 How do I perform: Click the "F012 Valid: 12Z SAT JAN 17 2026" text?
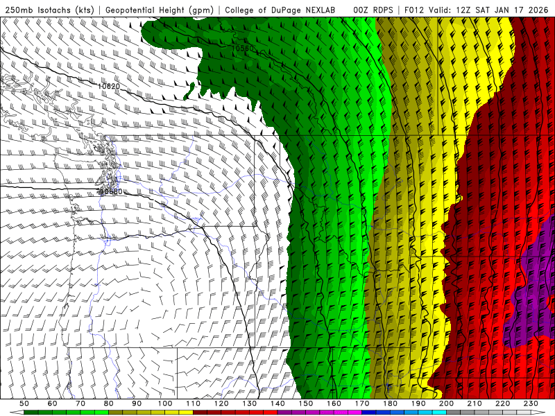click(476, 10)
